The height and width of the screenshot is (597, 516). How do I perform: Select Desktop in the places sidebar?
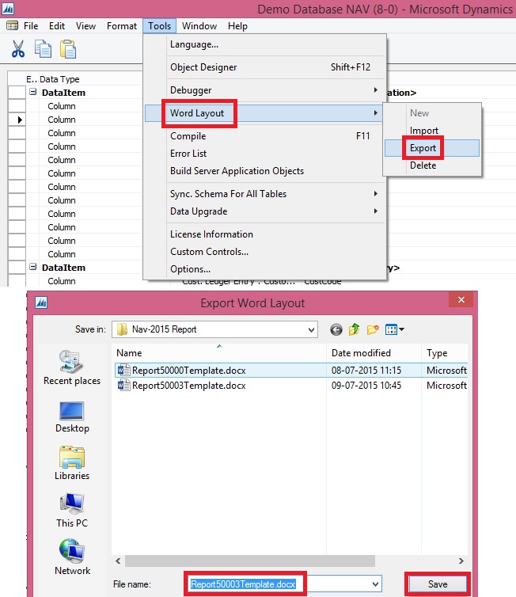coord(72,416)
